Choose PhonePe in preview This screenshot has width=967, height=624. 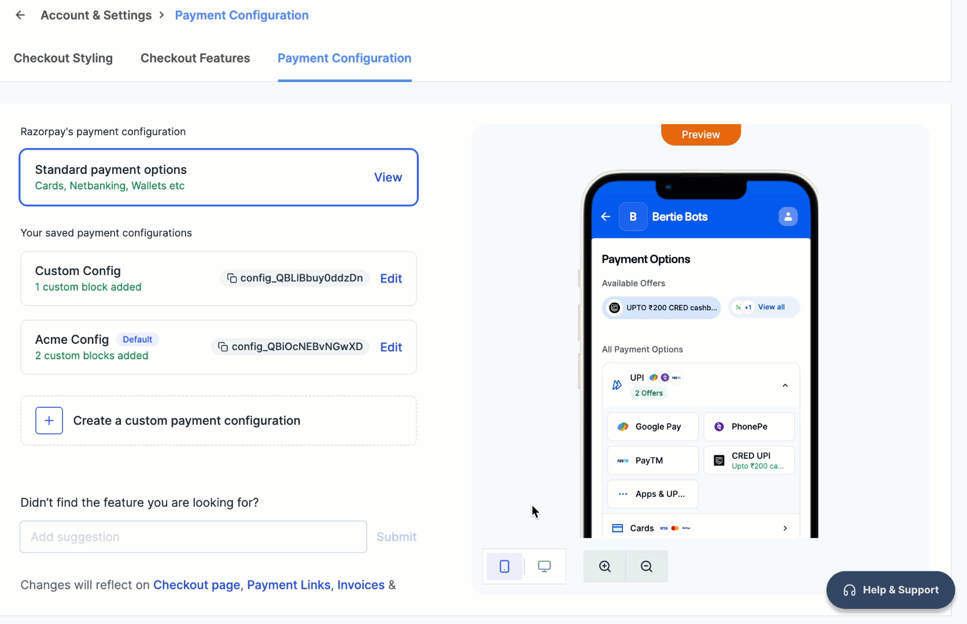pyautogui.click(x=749, y=427)
